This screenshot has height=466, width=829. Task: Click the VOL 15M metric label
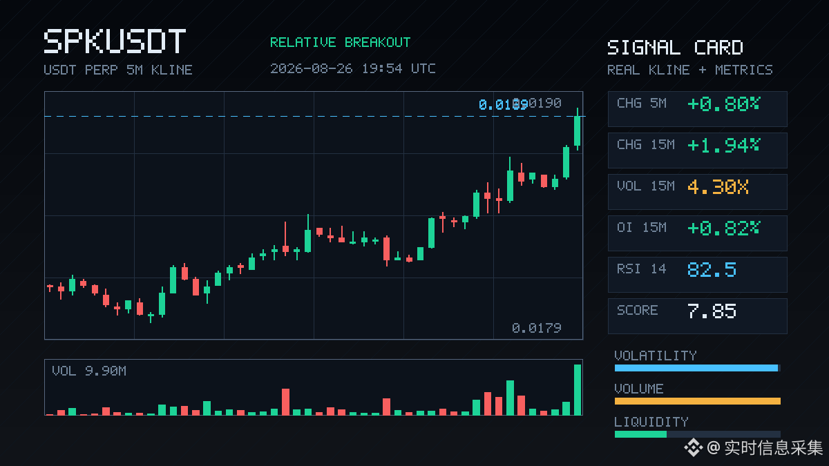click(x=646, y=186)
